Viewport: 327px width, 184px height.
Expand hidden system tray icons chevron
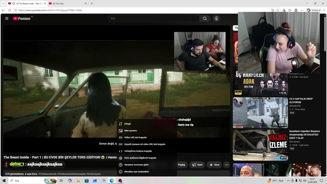[288, 181]
